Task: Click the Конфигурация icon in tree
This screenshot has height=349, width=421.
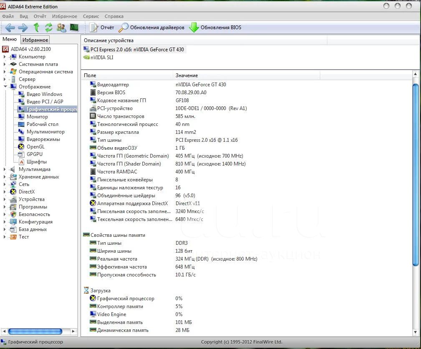Action: tap(13, 222)
